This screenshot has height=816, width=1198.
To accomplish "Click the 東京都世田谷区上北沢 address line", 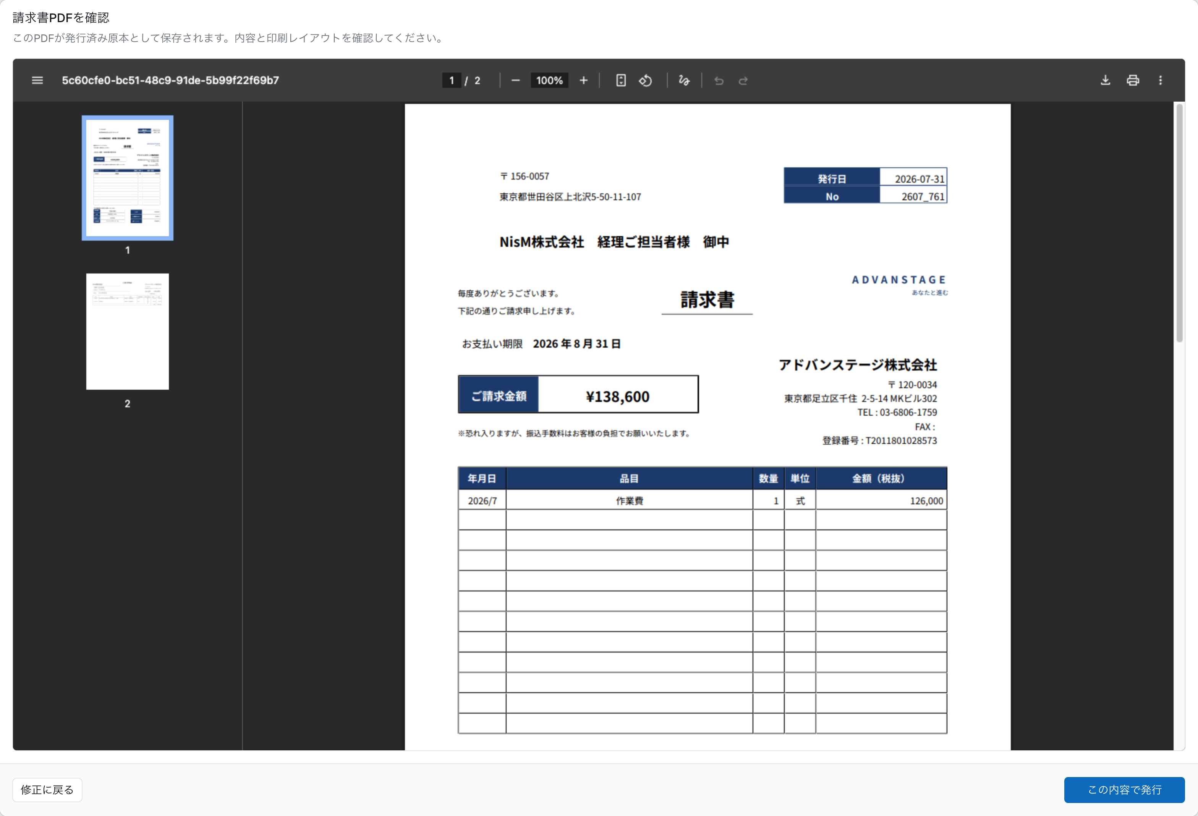I will click(x=570, y=197).
